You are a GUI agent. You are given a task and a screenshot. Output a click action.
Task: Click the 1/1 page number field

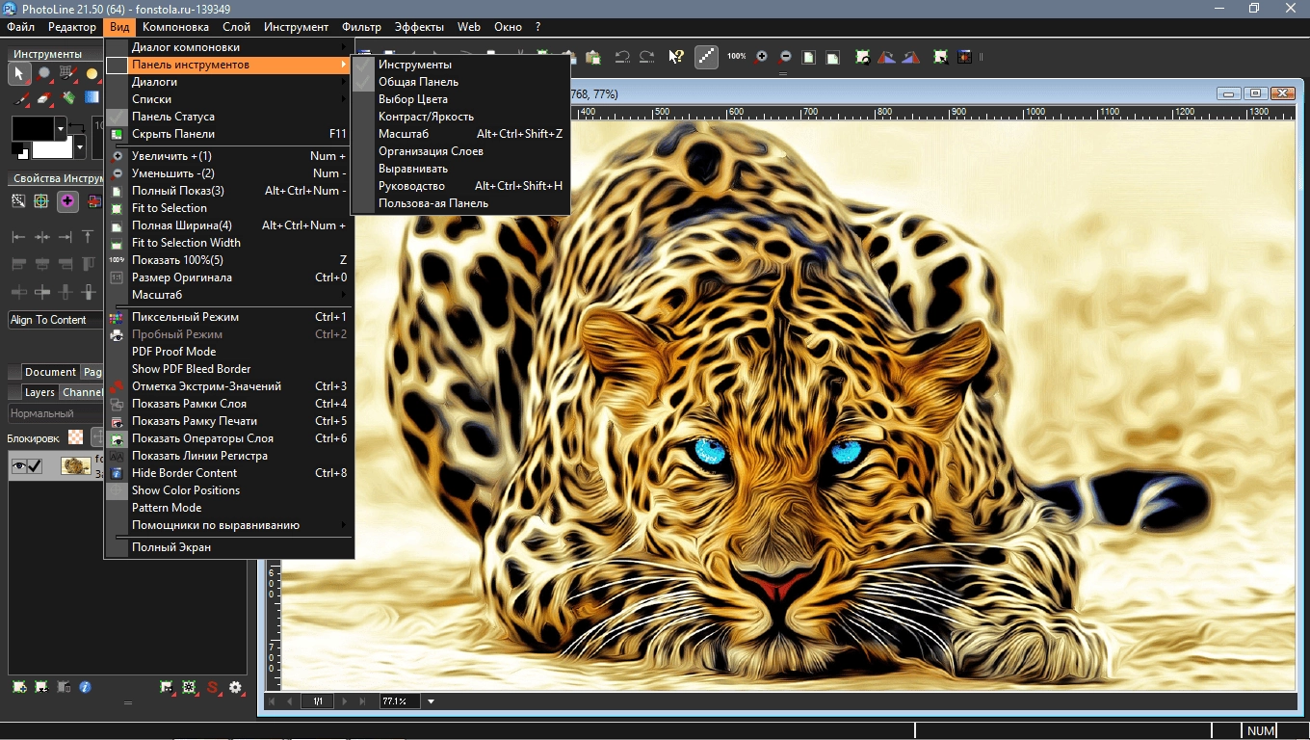pyautogui.click(x=317, y=701)
